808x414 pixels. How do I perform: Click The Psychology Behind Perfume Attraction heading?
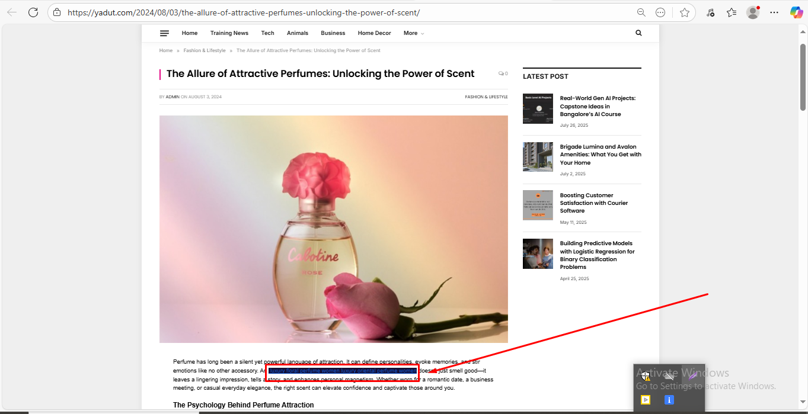(243, 405)
